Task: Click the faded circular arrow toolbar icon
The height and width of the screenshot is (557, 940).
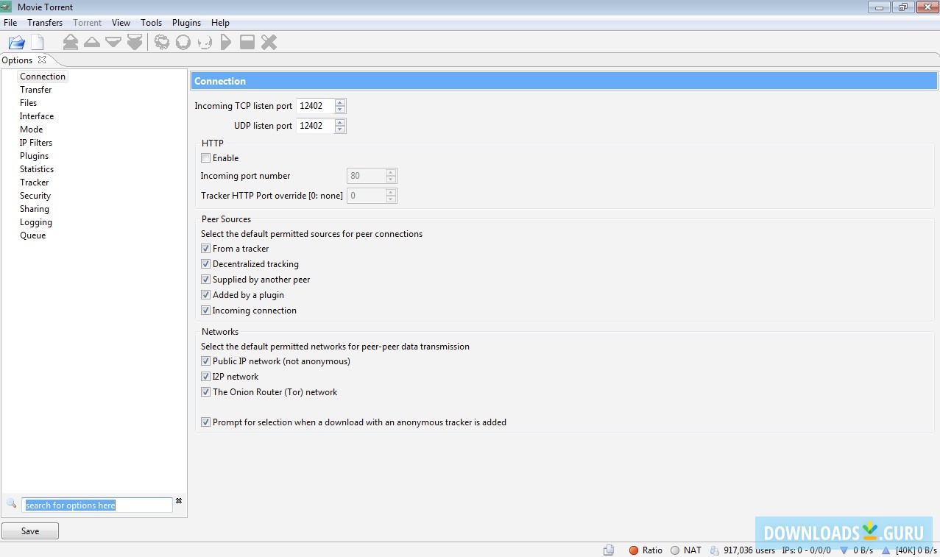Action: click(x=205, y=42)
